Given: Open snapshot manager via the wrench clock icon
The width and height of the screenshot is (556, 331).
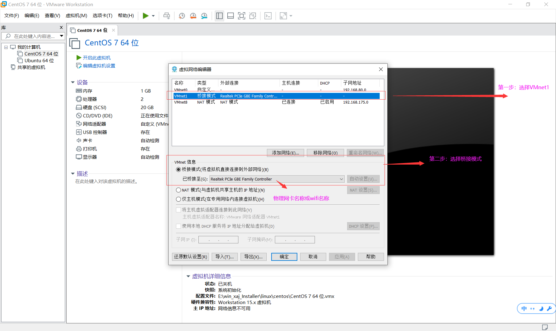Looking at the screenshot, I should coord(204,16).
